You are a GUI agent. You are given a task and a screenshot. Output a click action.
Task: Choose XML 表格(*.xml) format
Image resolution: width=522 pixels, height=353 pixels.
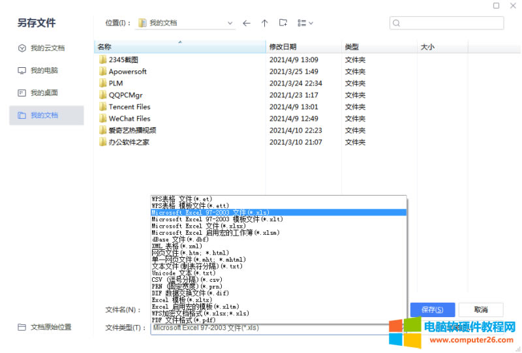pos(279,246)
